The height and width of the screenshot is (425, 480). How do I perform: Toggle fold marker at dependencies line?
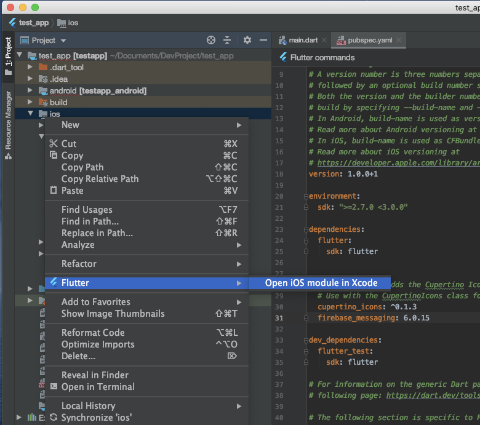pyautogui.click(x=306, y=229)
